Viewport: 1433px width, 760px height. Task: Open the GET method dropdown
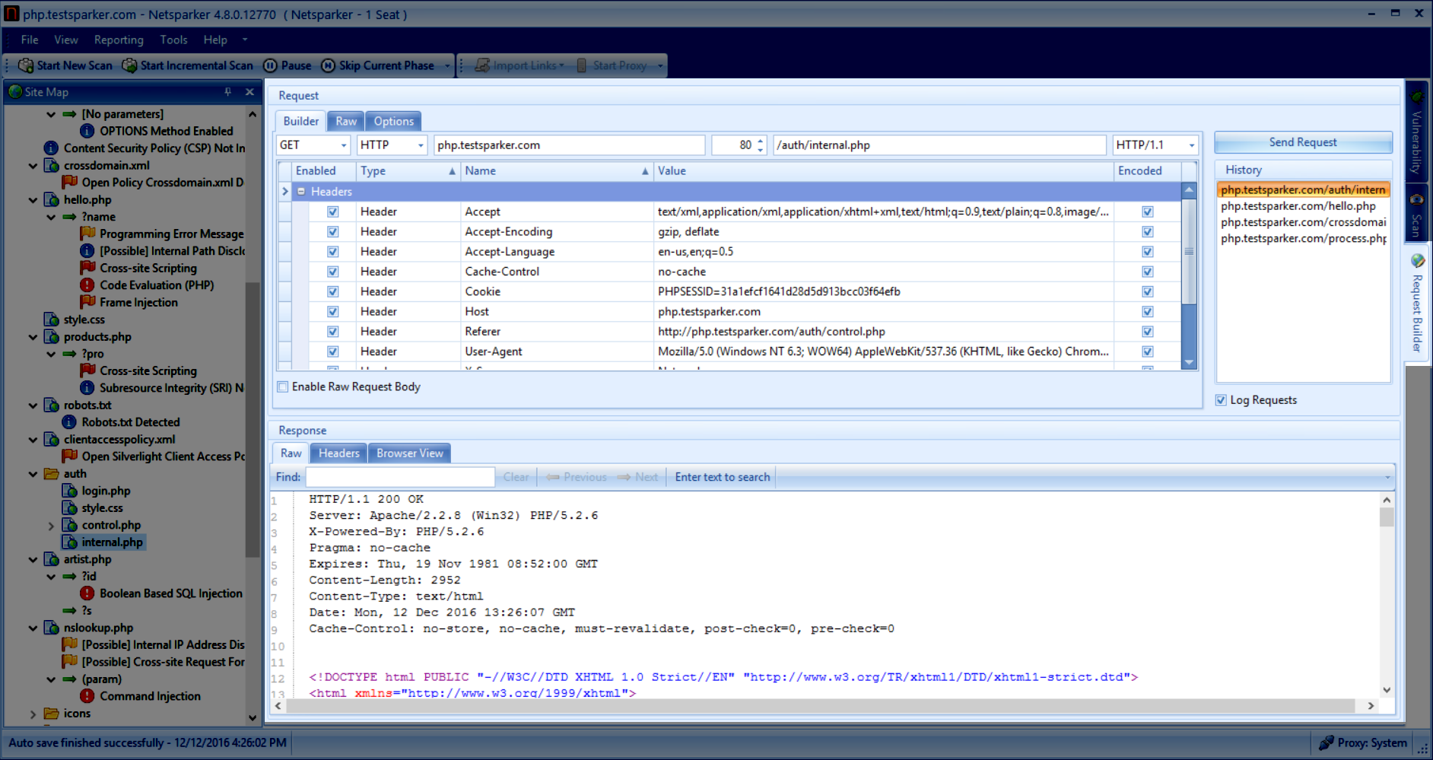point(343,145)
